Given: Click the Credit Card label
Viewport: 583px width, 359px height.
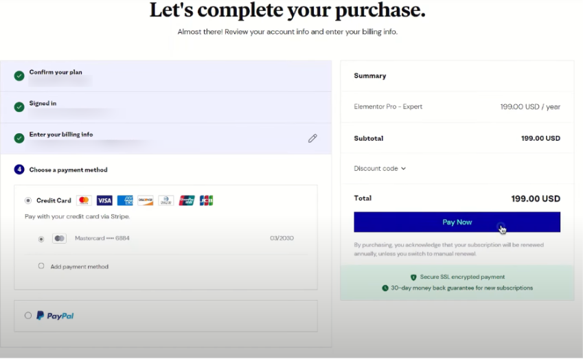Looking at the screenshot, I should point(54,200).
